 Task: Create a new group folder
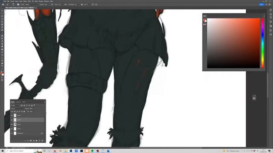coord(36,141)
